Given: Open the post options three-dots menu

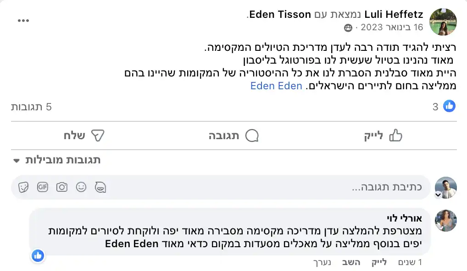Looking at the screenshot, I should [23, 21].
